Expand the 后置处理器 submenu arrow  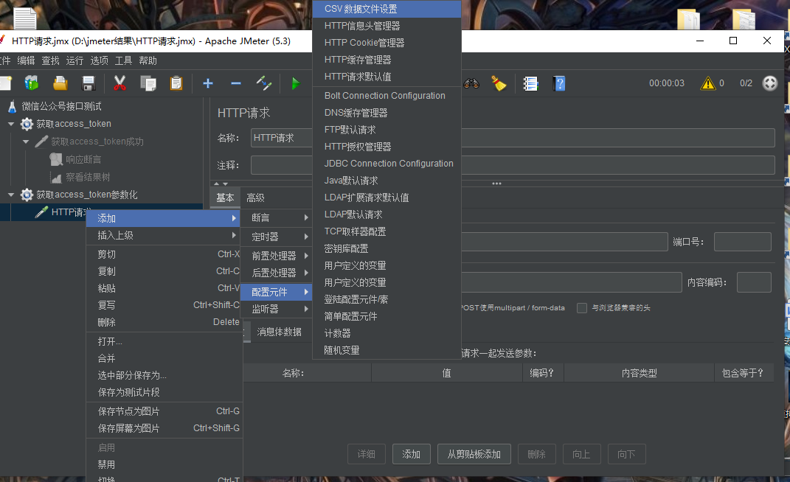(306, 273)
